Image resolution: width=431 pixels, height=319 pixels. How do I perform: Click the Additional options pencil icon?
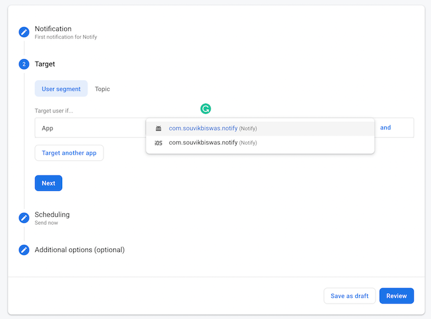[24, 250]
